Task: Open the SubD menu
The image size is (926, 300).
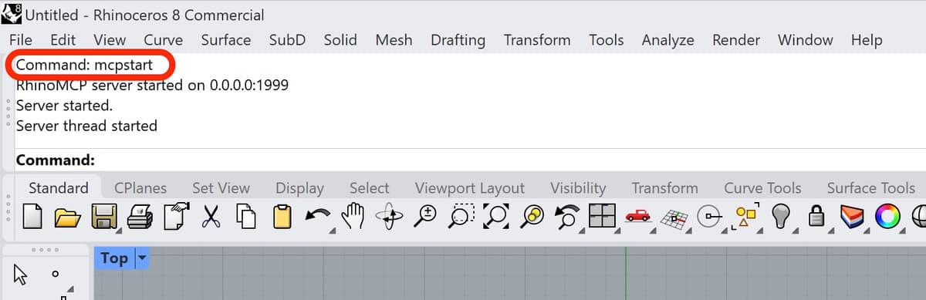Action: [287, 39]
